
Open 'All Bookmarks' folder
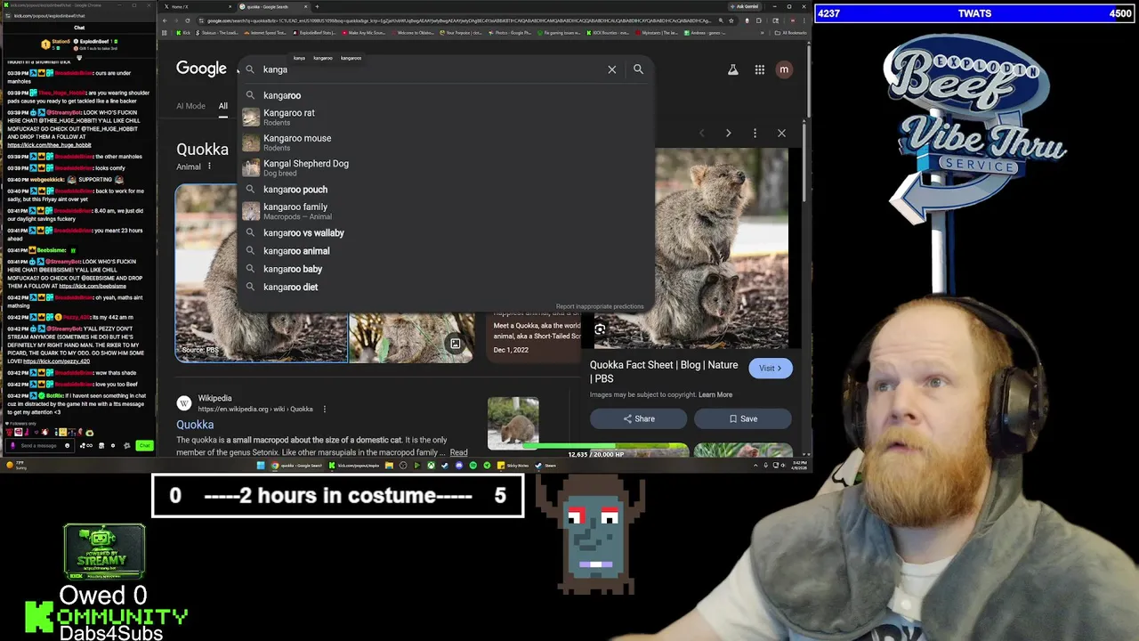pyautogui.click(x=790, y=33)
